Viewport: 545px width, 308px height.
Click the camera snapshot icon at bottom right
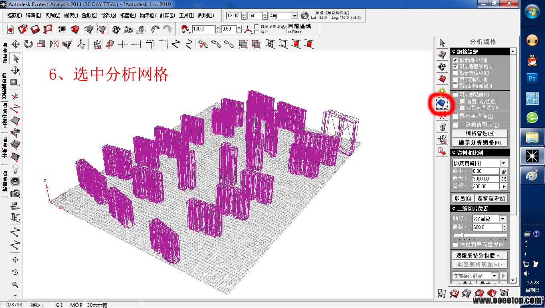[x=504, y=293]
